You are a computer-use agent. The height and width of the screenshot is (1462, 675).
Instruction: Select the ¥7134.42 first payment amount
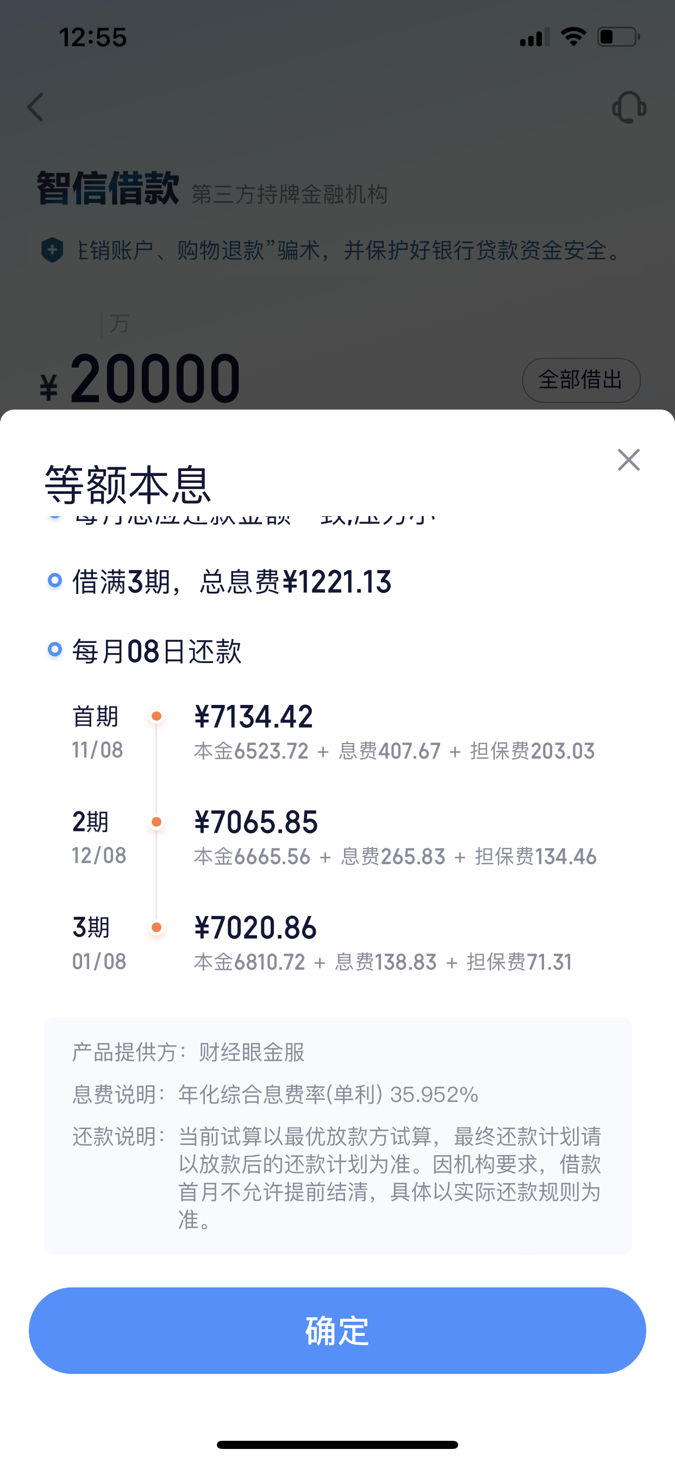[254, 716]
